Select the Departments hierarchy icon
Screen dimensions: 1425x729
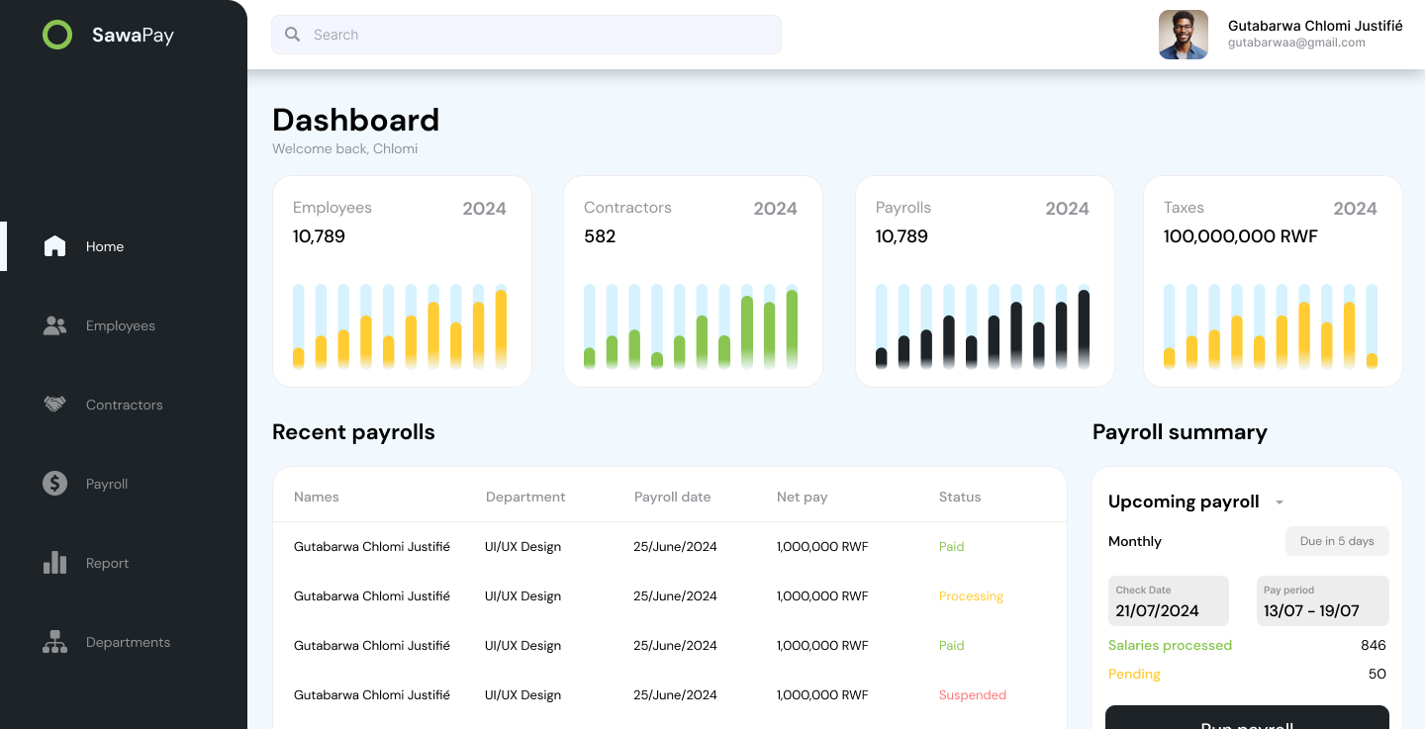pyautogui.click(x=54, y=642)
